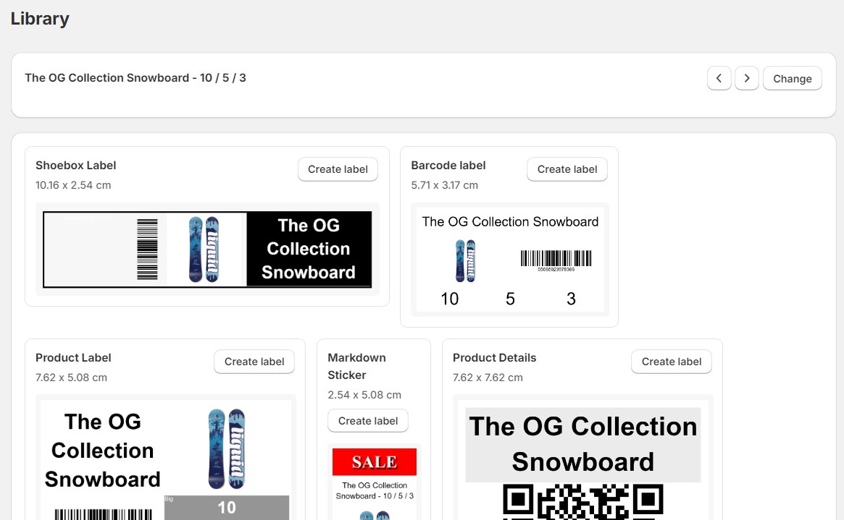844x520 pixels.
Task: Open the Product Details QR preview
Action: 583,457
